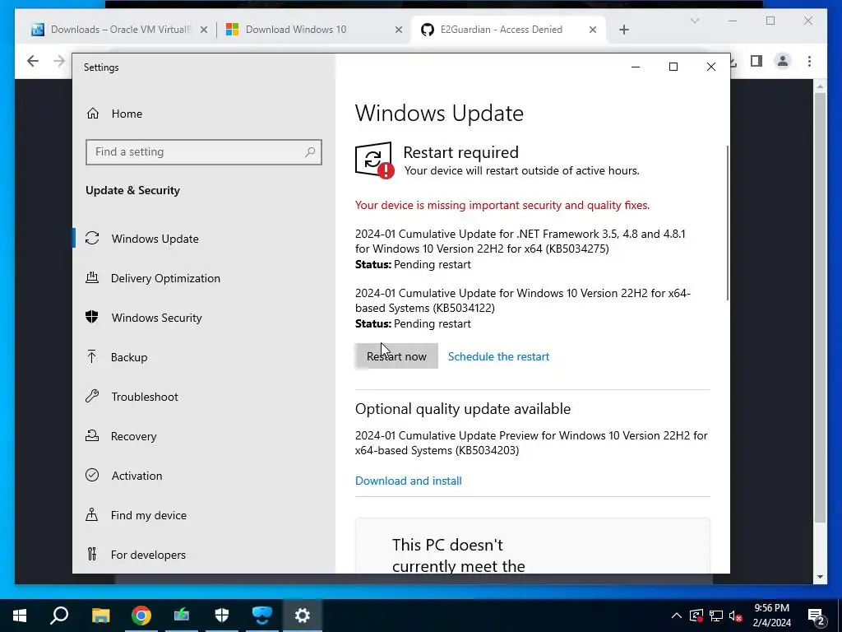
Task: Select the Windows Update sync icon in sidebar
Action: click(x=92, y=238)
